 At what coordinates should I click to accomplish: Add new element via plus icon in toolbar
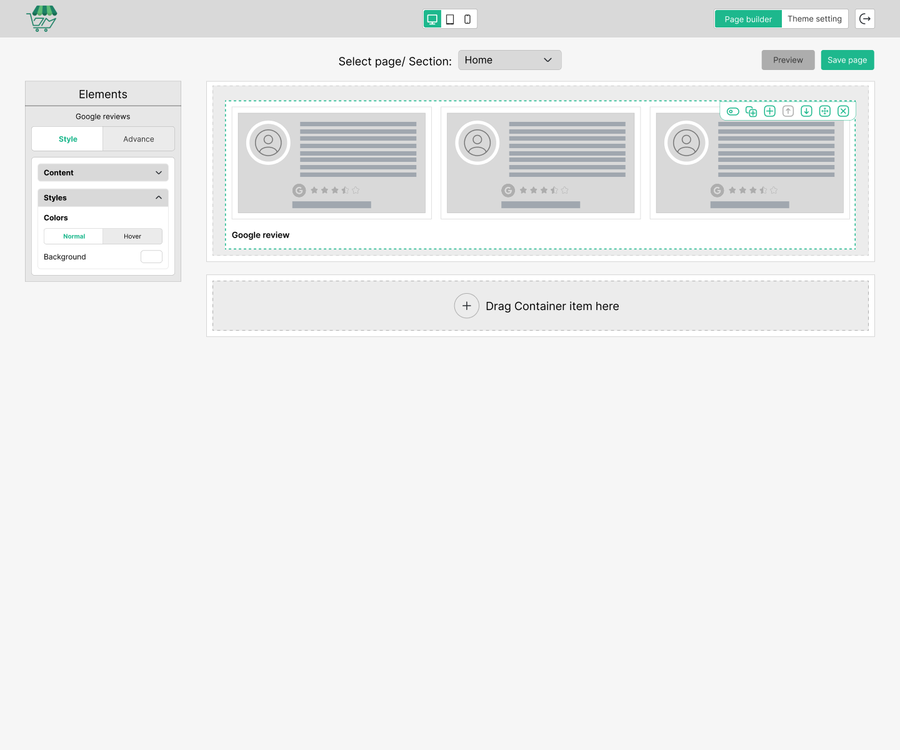pos(770,111)
